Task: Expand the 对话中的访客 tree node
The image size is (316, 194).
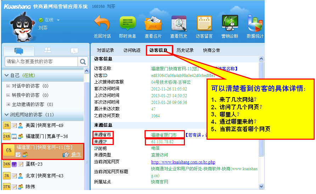Action: click(8, 86)
